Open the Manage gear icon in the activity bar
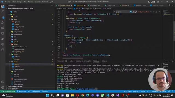 (3, 87)
